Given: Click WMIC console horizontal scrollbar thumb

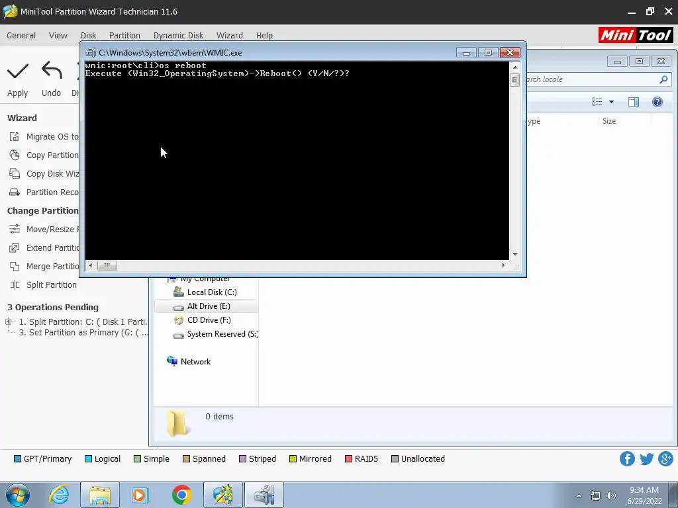Looking at the screenshot, I should pyautogui.click(x=107, y=266).
